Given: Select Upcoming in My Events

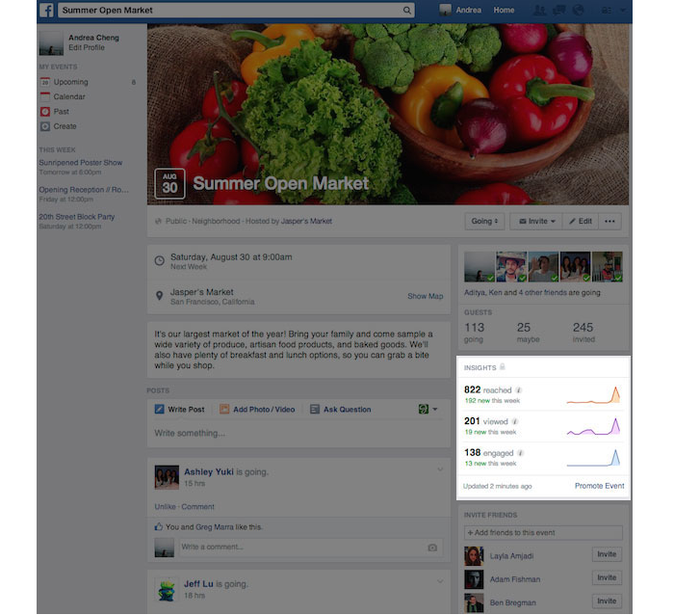Looking at the screenshot, I should [70, 82].
